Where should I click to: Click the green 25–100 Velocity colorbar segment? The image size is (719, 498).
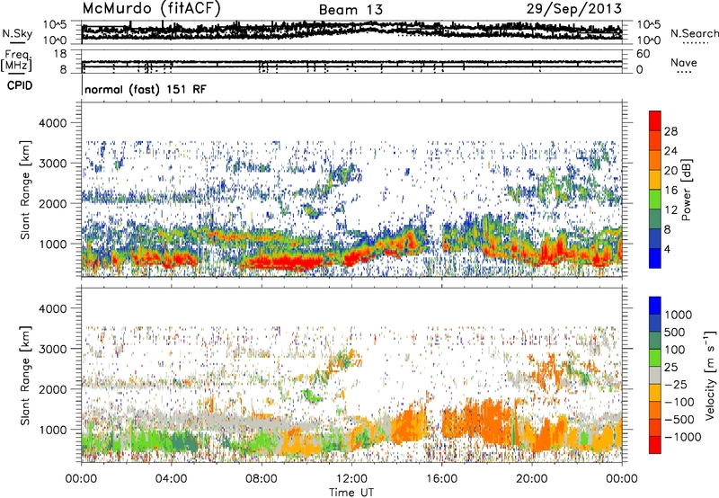tap(655, 358)
